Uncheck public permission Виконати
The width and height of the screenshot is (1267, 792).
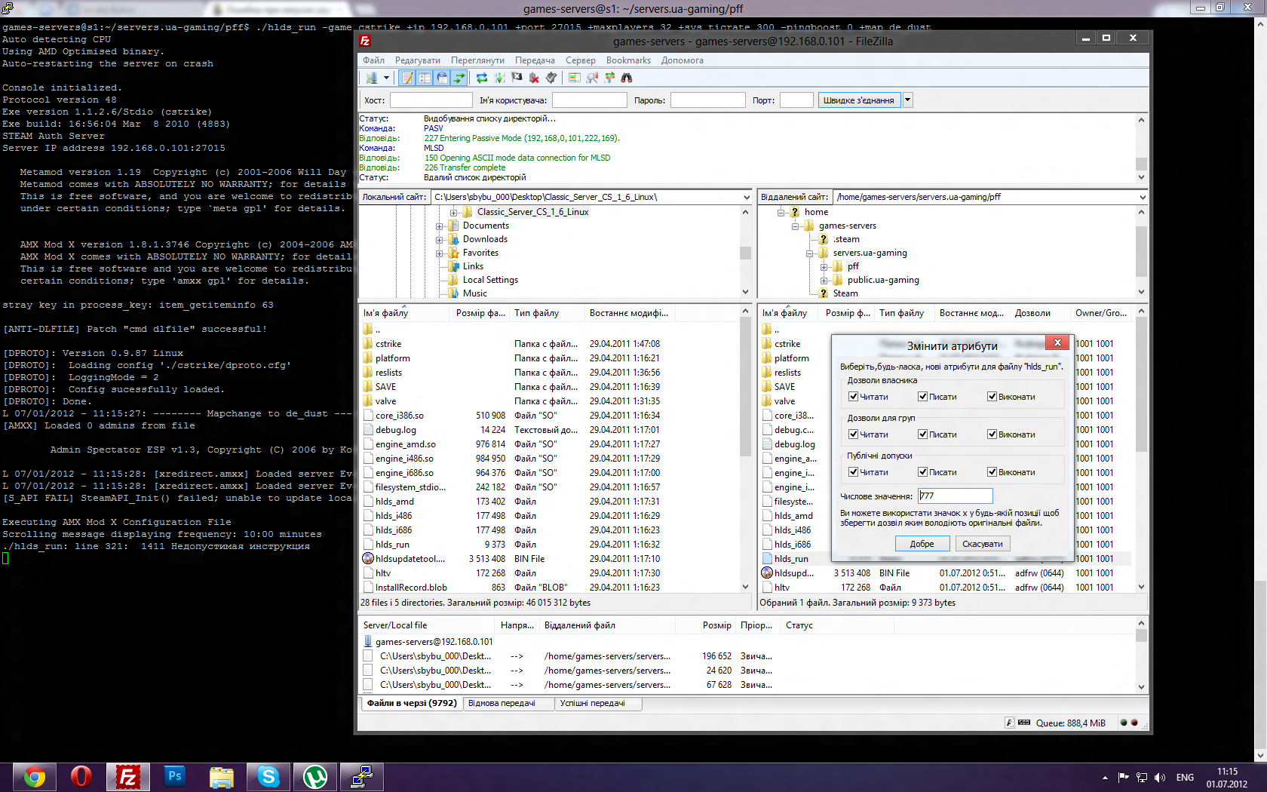[x=992, y=472]
